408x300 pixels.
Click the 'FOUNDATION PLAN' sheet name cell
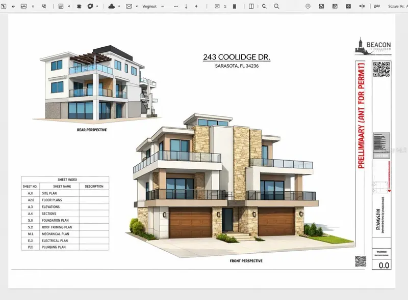(x=59, y=220)
